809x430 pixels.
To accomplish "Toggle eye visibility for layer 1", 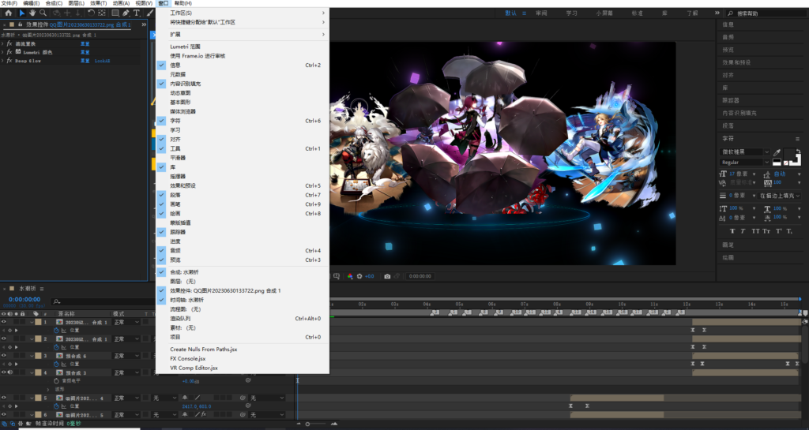I will point(4,323).
